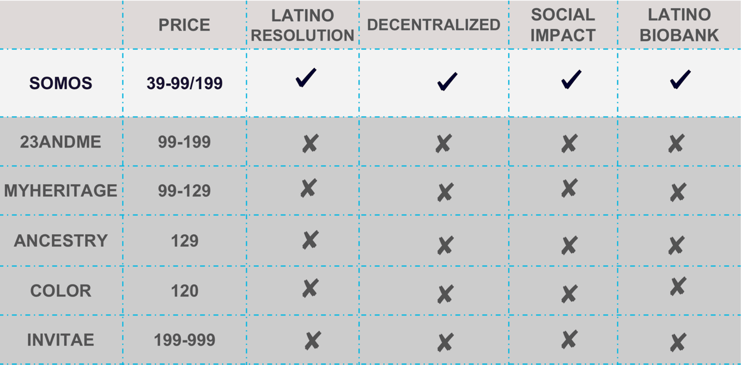Click the LATINO RESOLUTION column header
The image size is (741, 365).
(x=302, y=25)
